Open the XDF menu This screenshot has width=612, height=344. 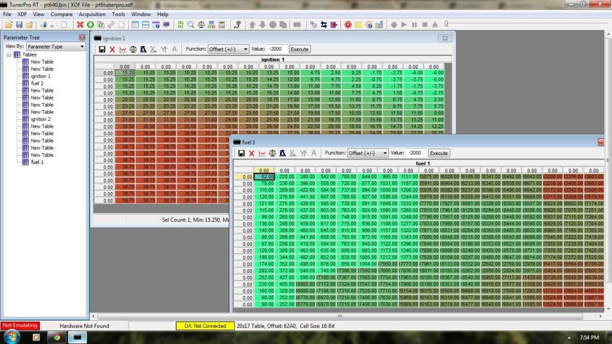(x=22, y=14)
